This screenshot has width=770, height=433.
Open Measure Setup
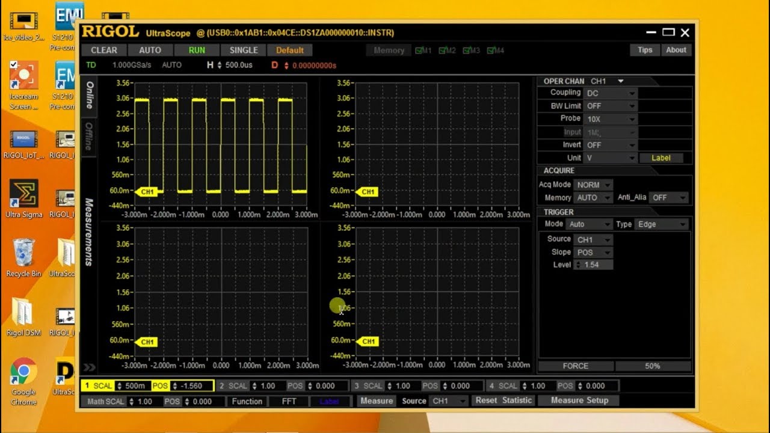click(579, 401)
